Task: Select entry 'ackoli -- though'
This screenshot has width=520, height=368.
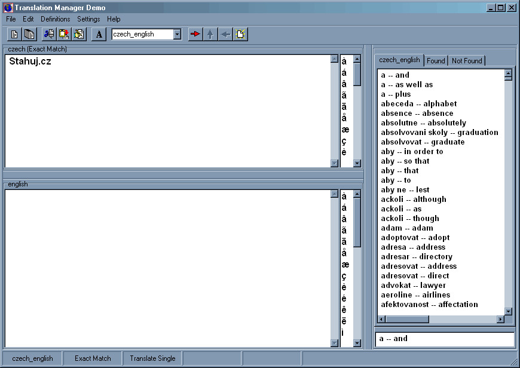Action: (x=410, y=219)
